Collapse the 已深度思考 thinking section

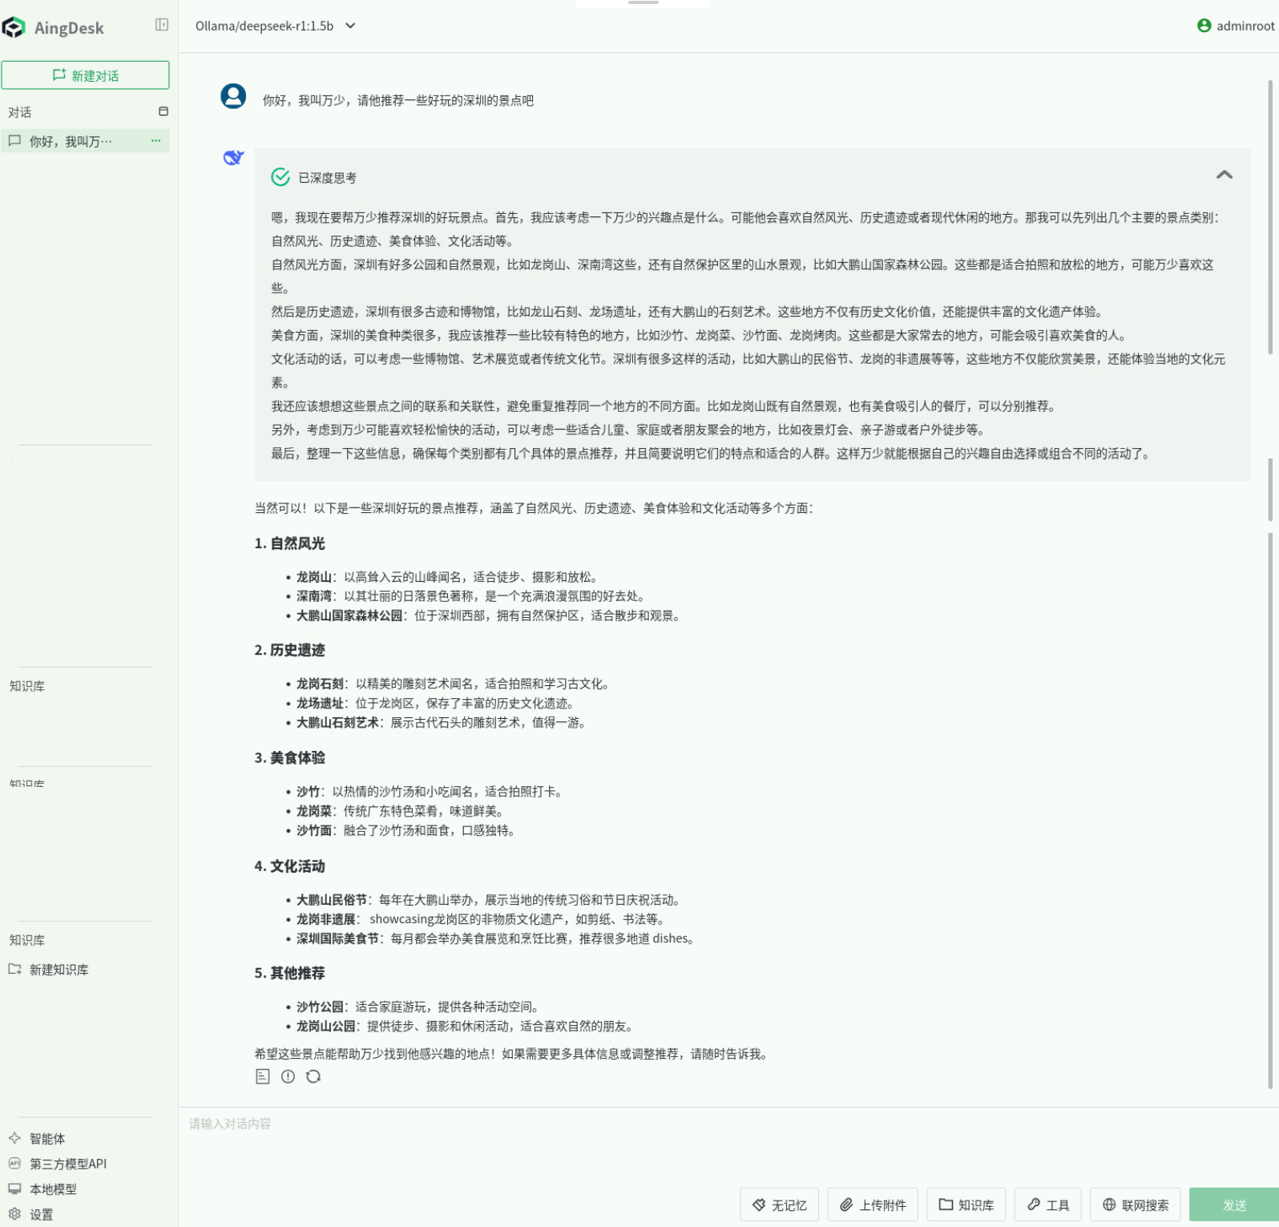(x=1224, y=175)
